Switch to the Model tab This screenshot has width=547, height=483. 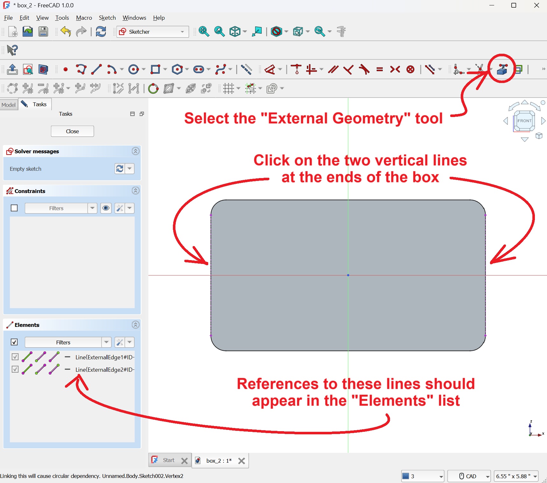click(x=9, y=105)
